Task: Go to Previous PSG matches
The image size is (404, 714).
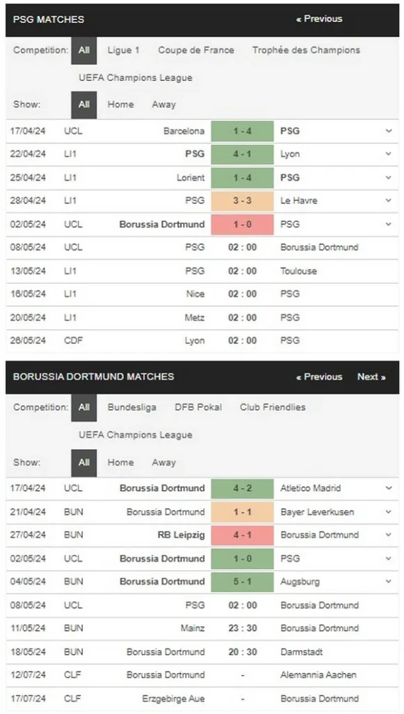Action: 320,19
